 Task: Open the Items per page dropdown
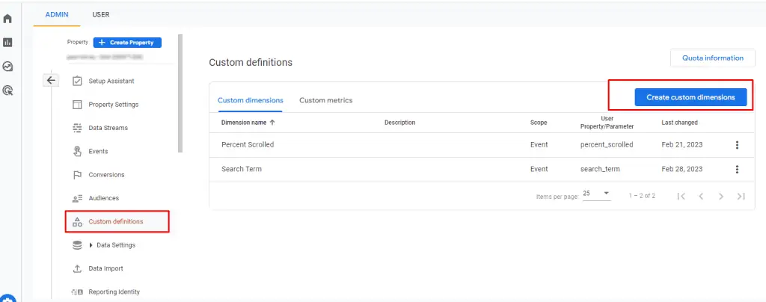(x=596, y=194)
